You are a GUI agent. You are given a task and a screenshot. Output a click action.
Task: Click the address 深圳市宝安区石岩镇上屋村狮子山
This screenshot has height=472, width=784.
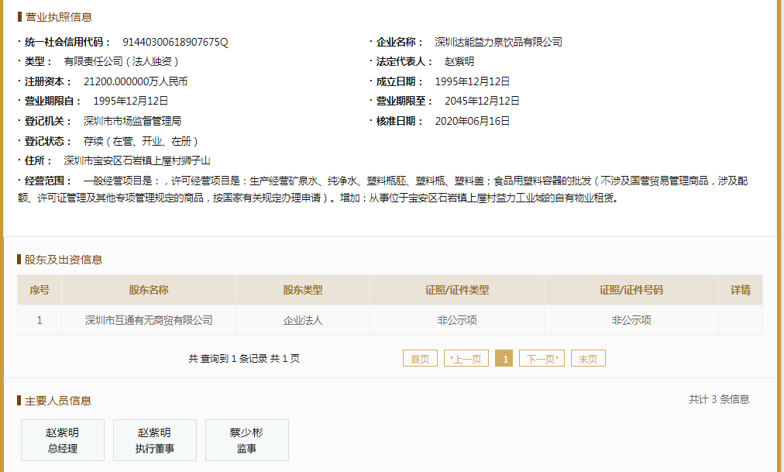137,160
